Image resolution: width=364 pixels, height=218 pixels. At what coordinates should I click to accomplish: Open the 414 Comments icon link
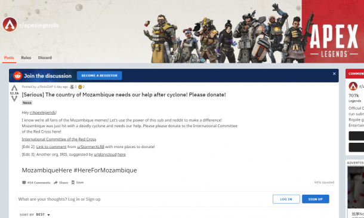click(24, 183)
